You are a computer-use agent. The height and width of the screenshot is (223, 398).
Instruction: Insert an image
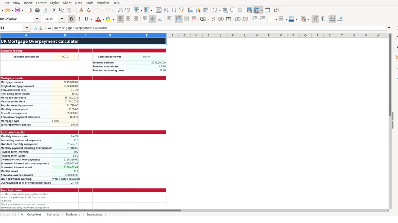(191, 10)
